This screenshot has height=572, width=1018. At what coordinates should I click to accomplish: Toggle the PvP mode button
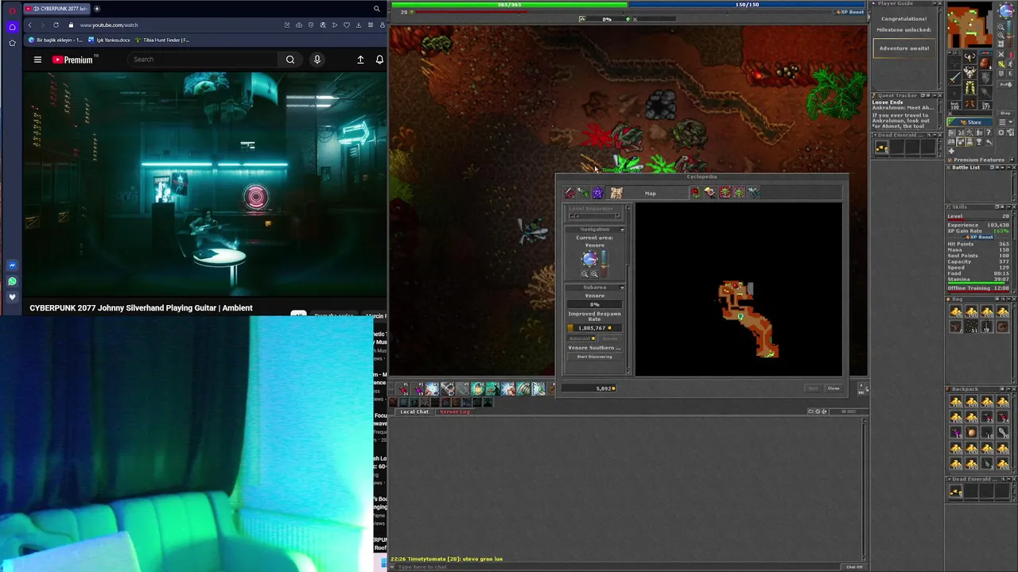[1005, 84]
